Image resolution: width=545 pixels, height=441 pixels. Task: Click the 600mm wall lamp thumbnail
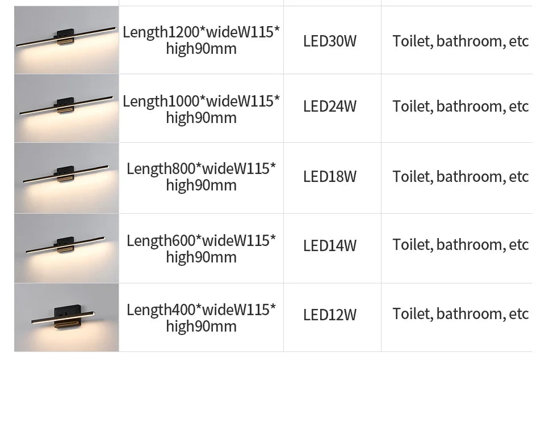coord(66,248)
